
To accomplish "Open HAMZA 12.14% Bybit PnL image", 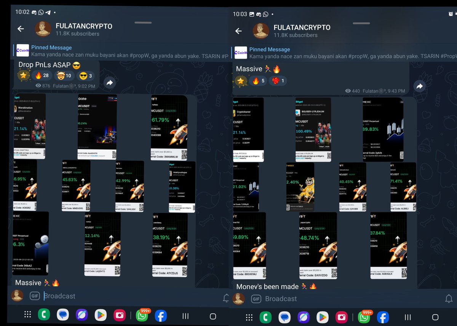I will pyautogui.click(x=102, y=244).
